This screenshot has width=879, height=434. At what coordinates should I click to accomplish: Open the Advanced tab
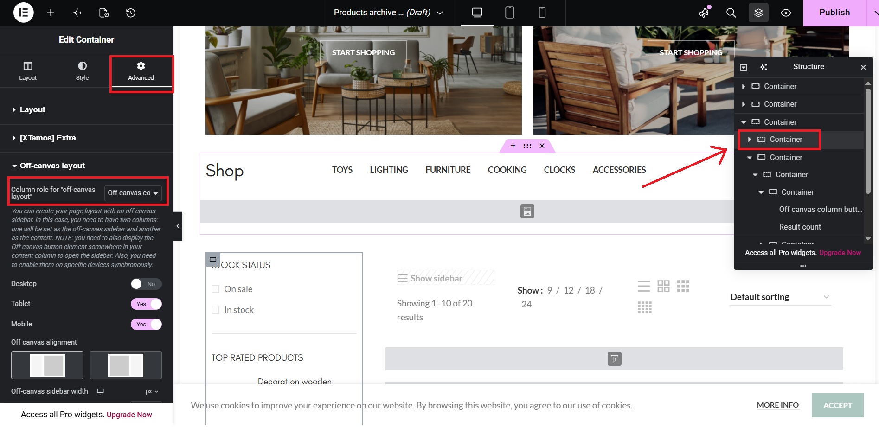pos(141,71)
